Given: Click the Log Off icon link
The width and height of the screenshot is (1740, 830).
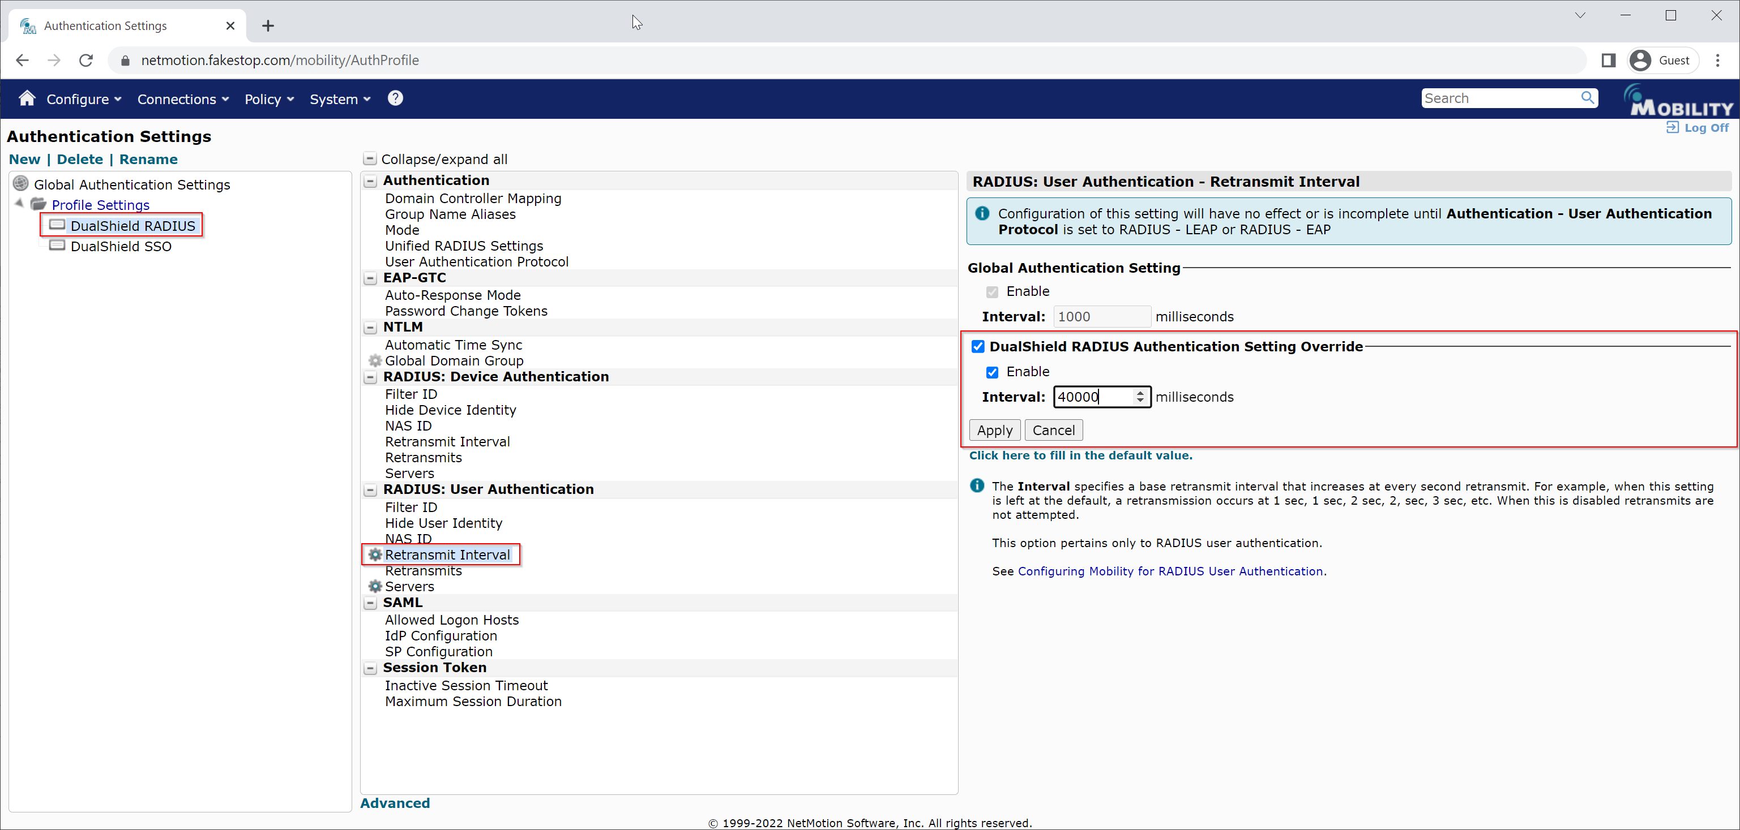Looking at the screenshot, I should 1673,127.
